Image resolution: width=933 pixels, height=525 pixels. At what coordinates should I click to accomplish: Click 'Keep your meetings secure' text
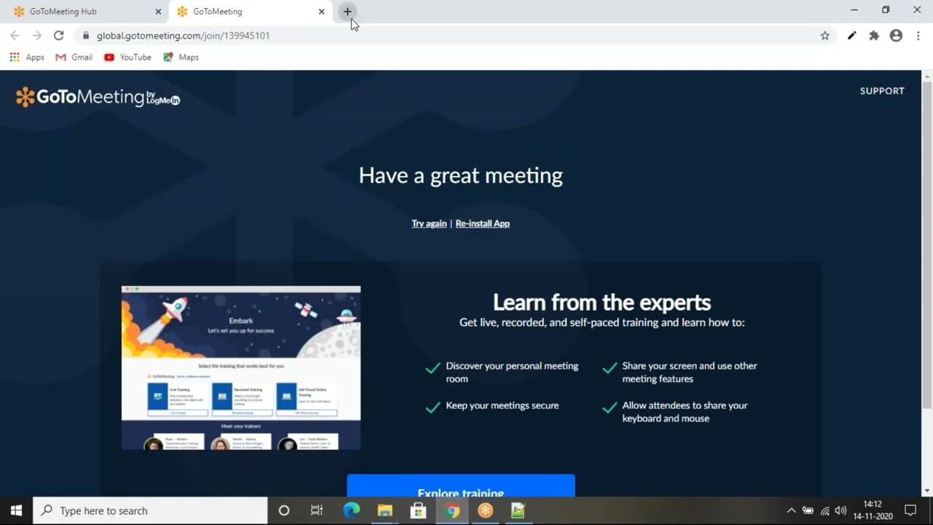click(x=502, y=405)
